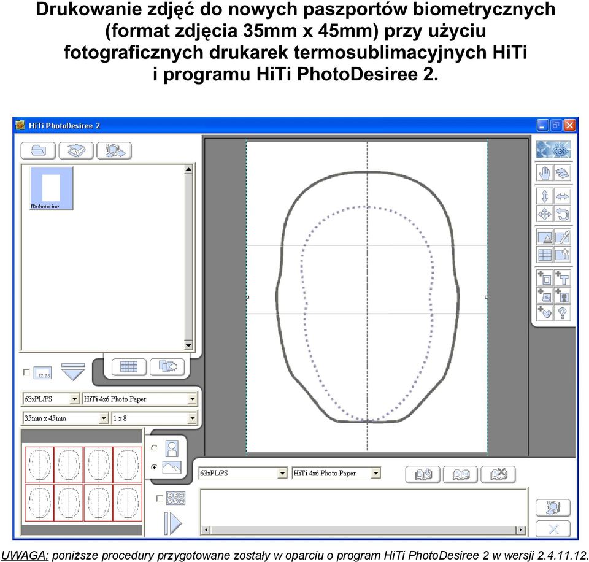The image size is (589, 562).
Task: Click the grid overlay tool icon
Action: pyautogui.click(x=544, y=255)
